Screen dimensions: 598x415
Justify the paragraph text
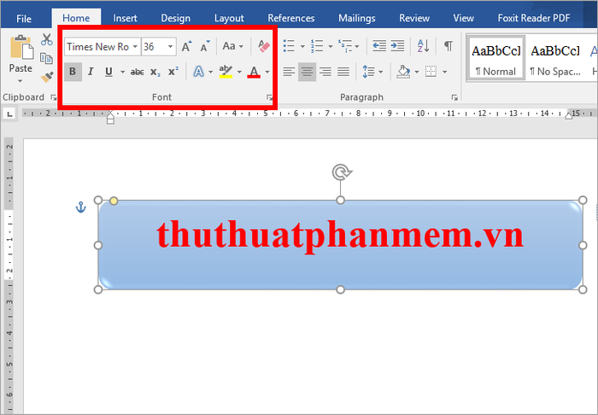(x=343, y=72)
